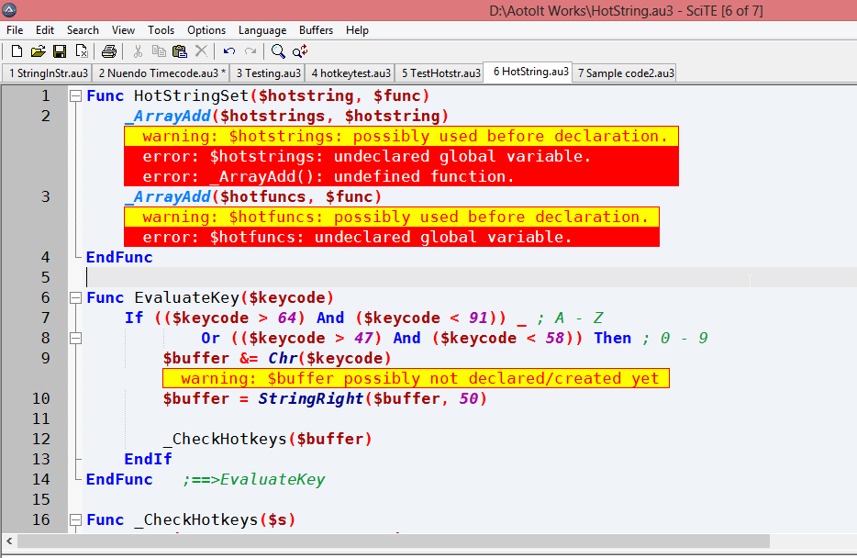The image size is (857, 558).
Task: Click the '$hotstrings: undeclared global variable' error
Action: (x=401, y=156)
